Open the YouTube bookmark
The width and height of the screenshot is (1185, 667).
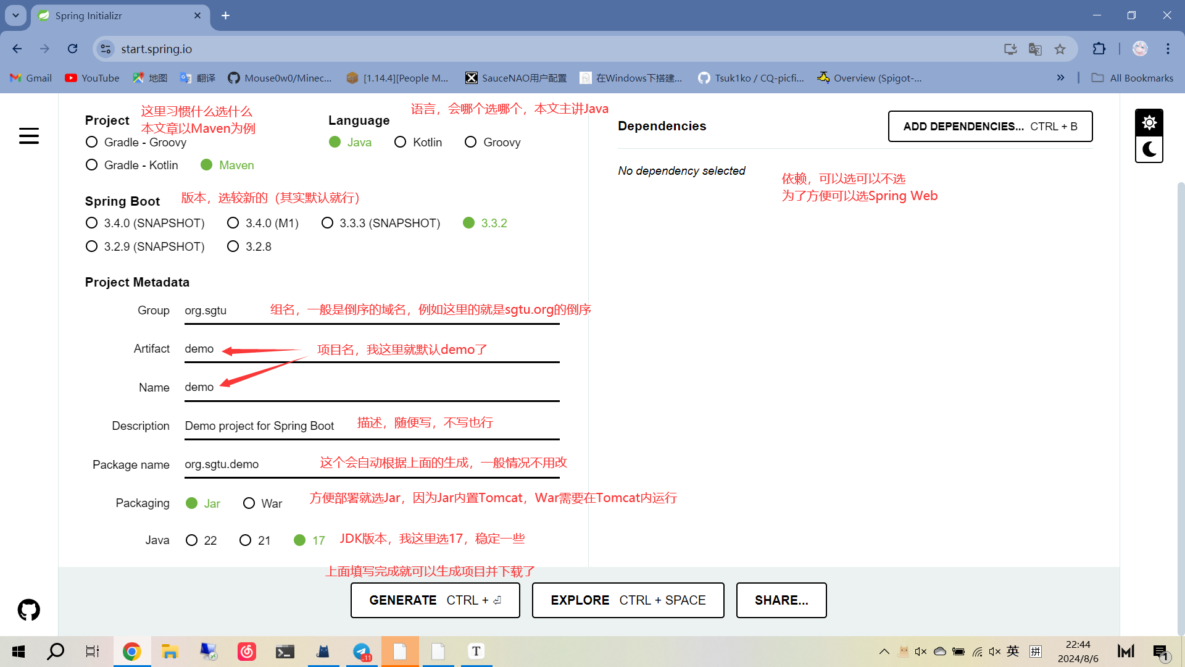(92, 78)
